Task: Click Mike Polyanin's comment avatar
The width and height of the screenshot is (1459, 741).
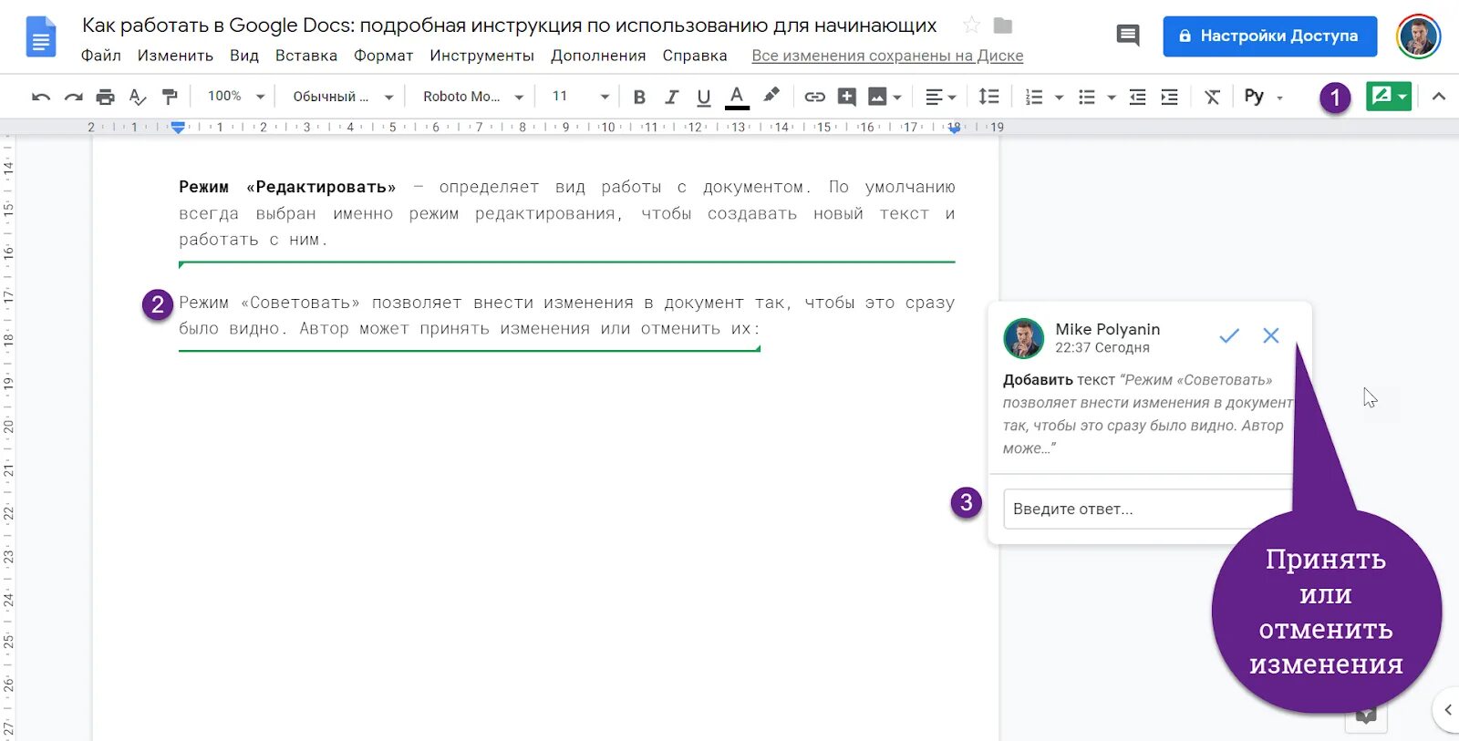Action: [1024, 338]
